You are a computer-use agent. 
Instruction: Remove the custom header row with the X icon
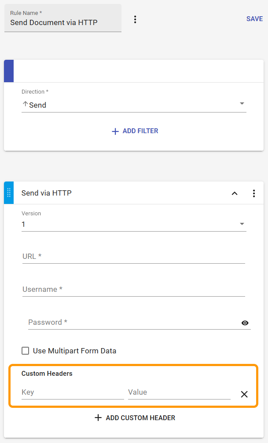(x=244, y=394)
